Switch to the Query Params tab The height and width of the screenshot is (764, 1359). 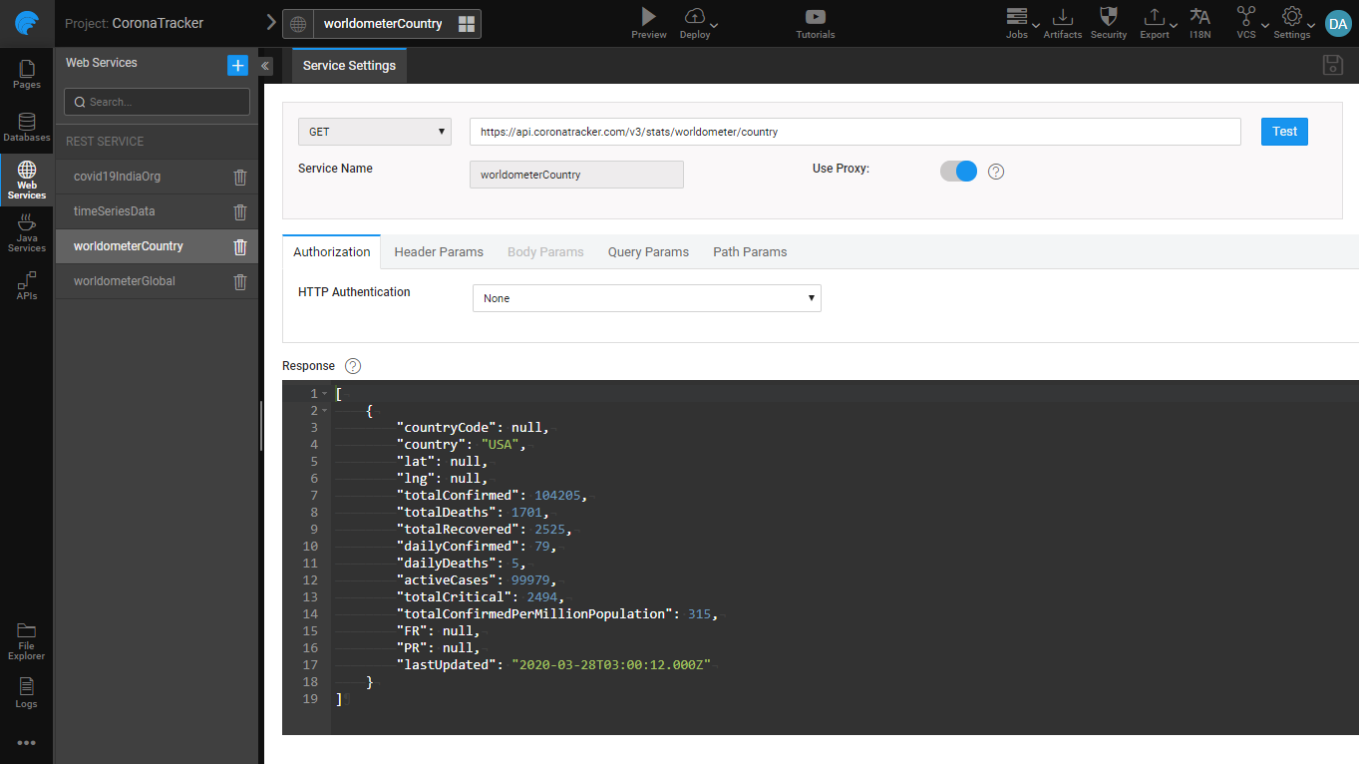648,251
